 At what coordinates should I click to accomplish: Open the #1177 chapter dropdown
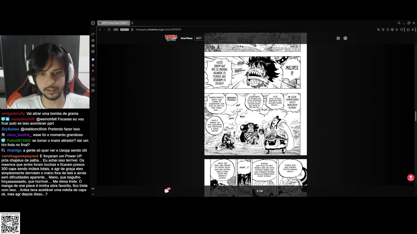(x=199, y=38)
